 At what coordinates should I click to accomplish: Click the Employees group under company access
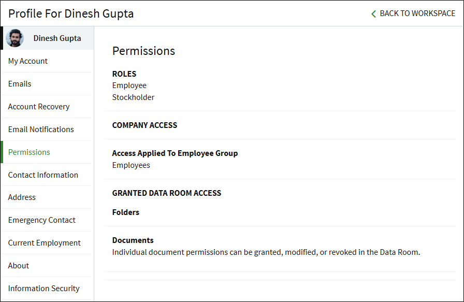pyautogui.click(x=131, y=165)
